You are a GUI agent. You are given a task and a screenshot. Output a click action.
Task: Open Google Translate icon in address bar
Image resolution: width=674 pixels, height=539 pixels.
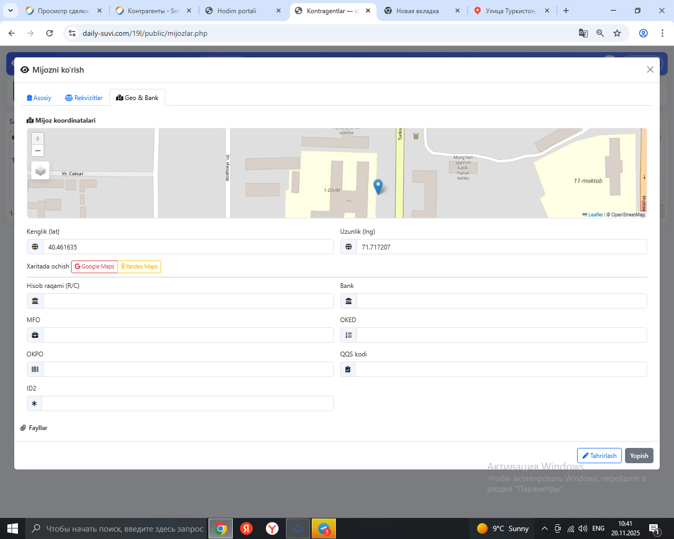(x=583, y=33)
